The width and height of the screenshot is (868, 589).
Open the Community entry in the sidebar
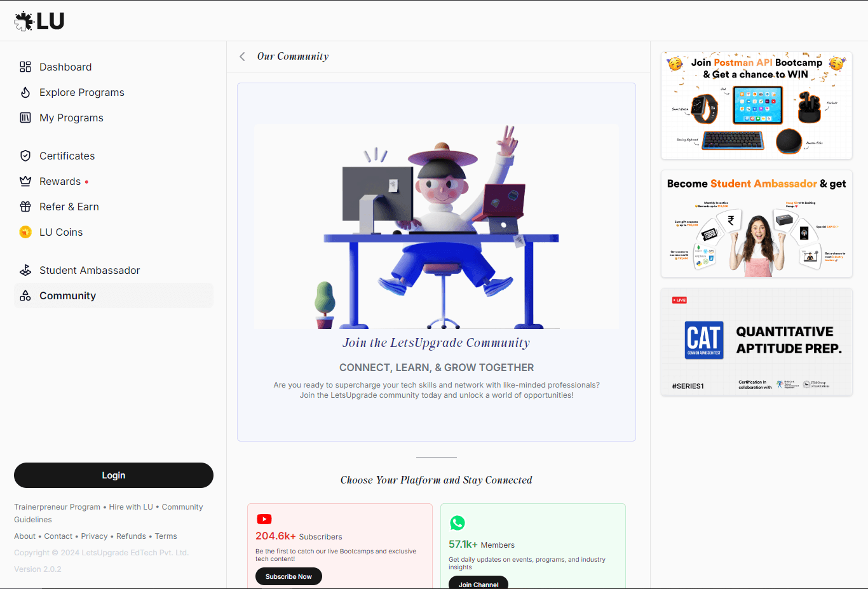pyautogui.click(x=67, y=295)
